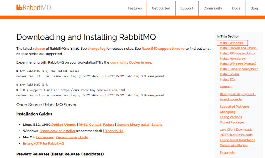
Task: Open the MacOS 'Homebrew' link
Action: click(45, 137)
